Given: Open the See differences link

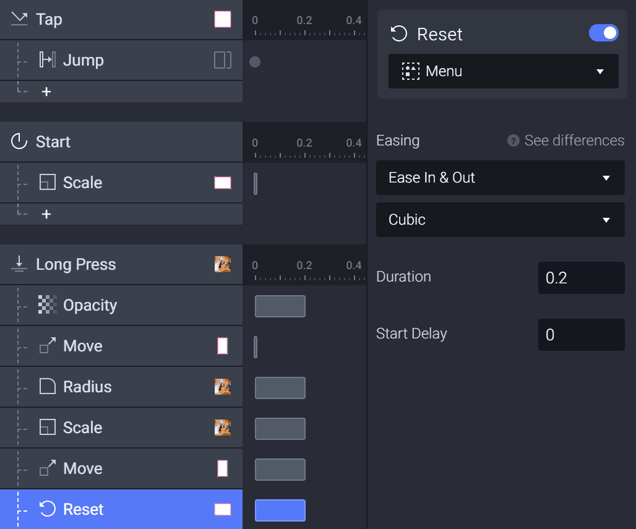Looking at the screenshot, I should tap(574, 140).
